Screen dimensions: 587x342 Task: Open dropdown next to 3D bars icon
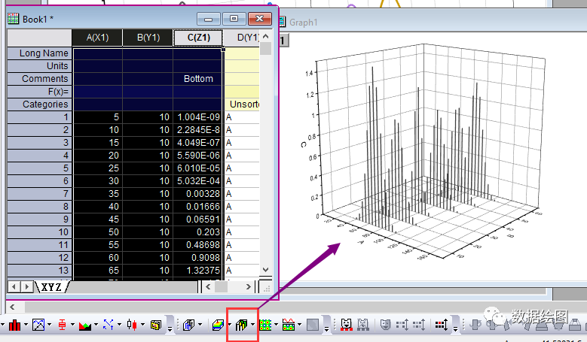253,325
